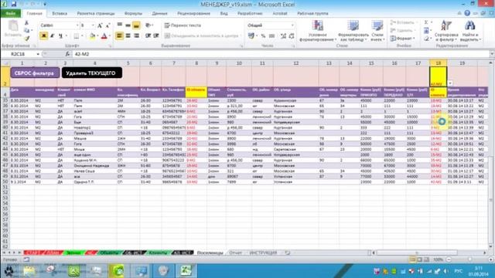Activate the Format Painter brush

click(26, 38)
